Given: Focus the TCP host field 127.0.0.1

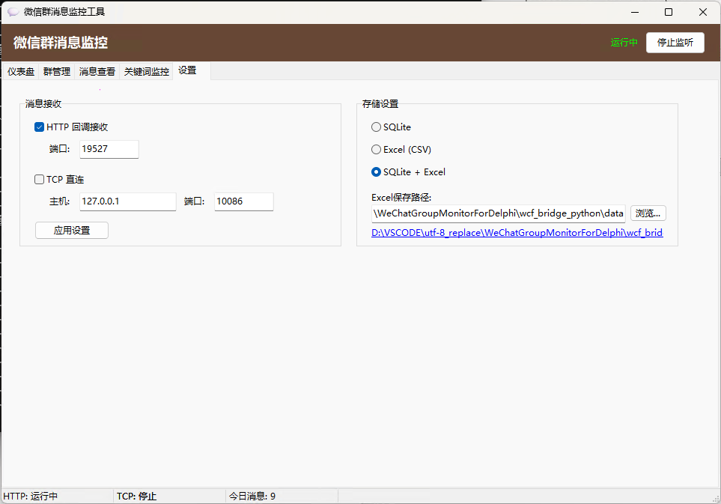Looking at the screenshot, I should click(127, 201).
